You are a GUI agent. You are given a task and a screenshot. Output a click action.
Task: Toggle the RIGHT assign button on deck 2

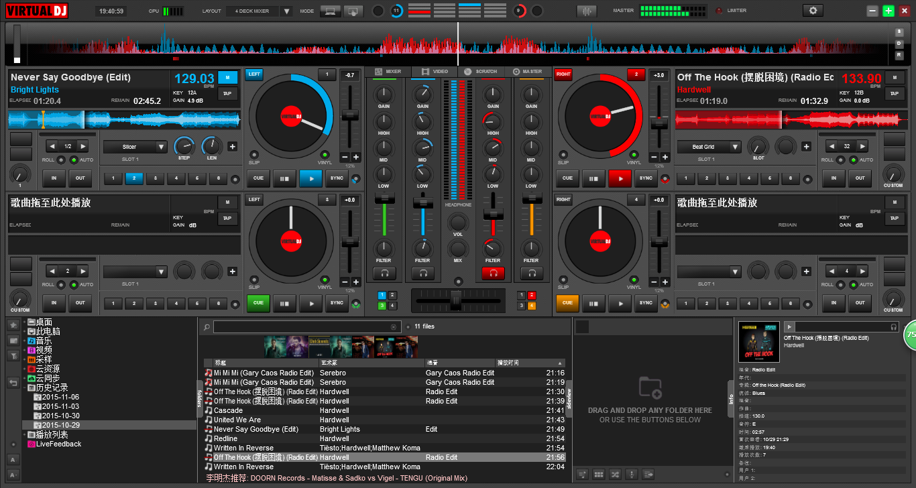563,74
